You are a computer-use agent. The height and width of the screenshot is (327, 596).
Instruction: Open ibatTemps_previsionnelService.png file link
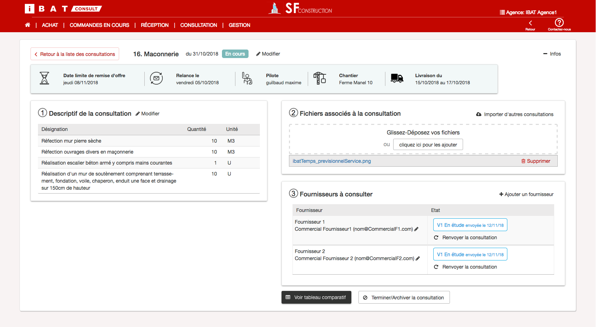click(x=332, y=161)
